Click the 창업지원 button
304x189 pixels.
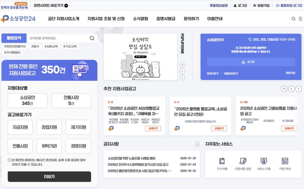[x=49, y=127]
